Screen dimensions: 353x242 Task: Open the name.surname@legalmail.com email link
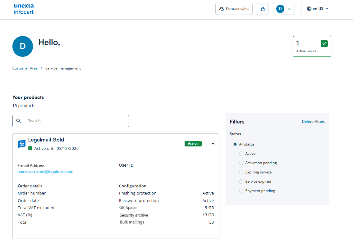point(45,172)
